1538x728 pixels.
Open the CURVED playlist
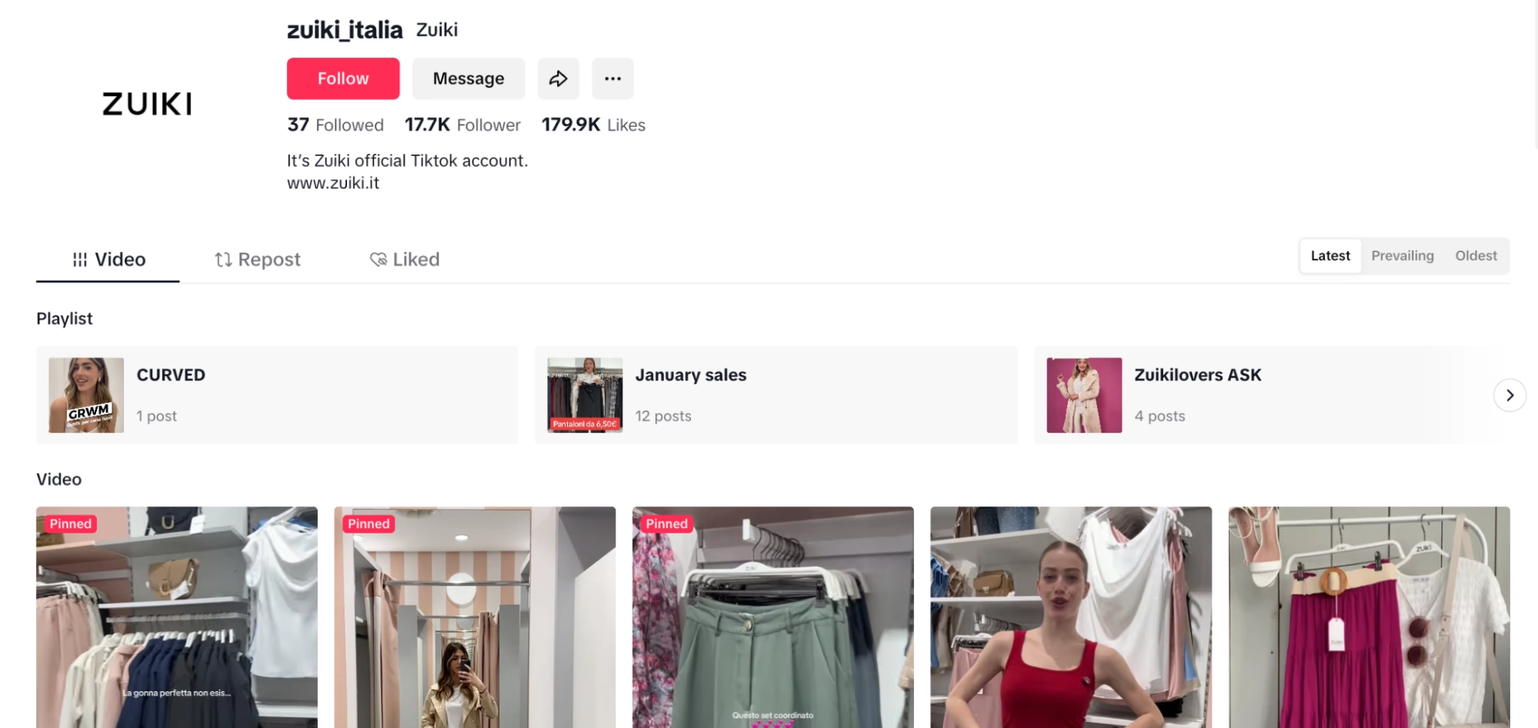277,395
